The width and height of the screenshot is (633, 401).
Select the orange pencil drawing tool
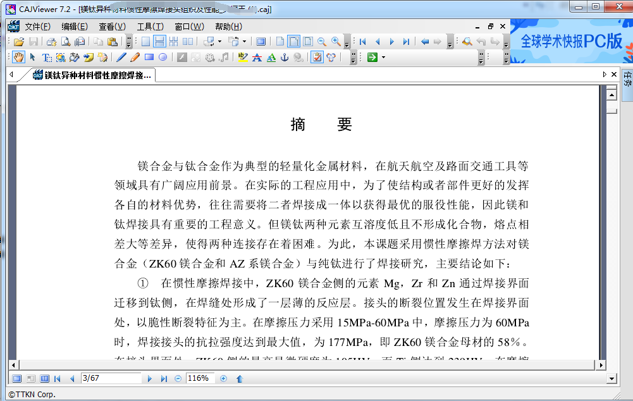click(135, 58)
